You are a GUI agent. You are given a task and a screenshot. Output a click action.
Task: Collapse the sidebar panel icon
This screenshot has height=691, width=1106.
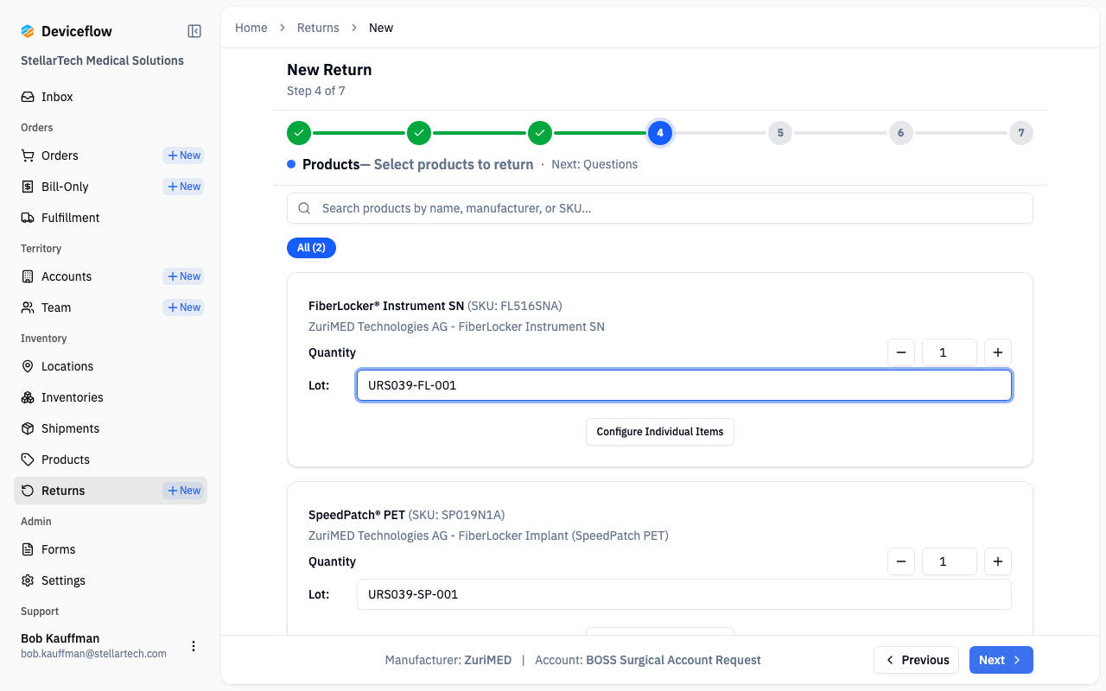[194, 31]
